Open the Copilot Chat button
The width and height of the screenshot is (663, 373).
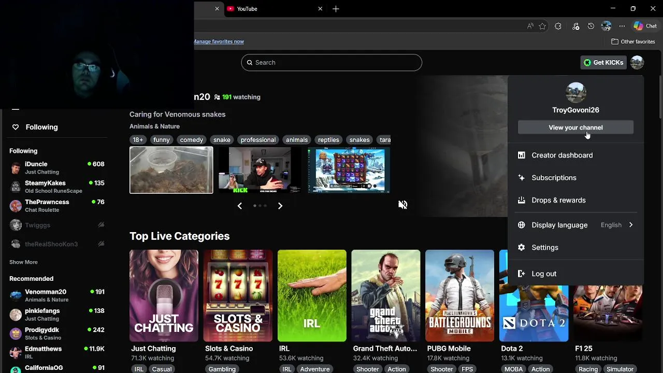[x=645, y=26]
